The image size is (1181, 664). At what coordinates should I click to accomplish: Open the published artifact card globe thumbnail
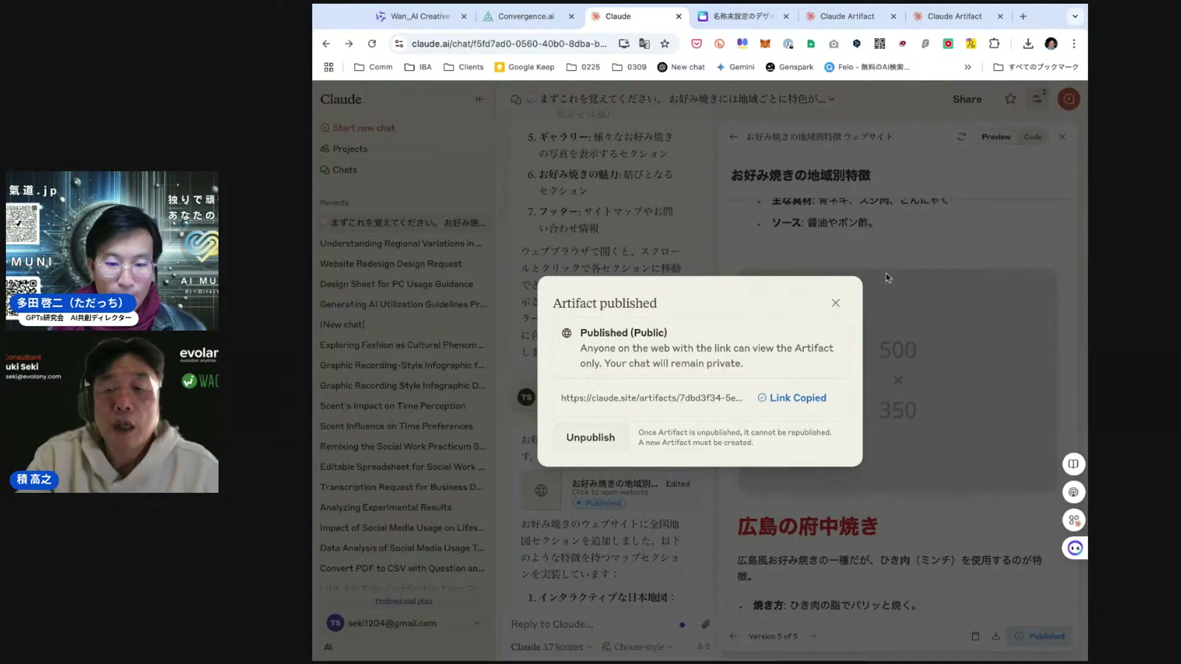541,491
